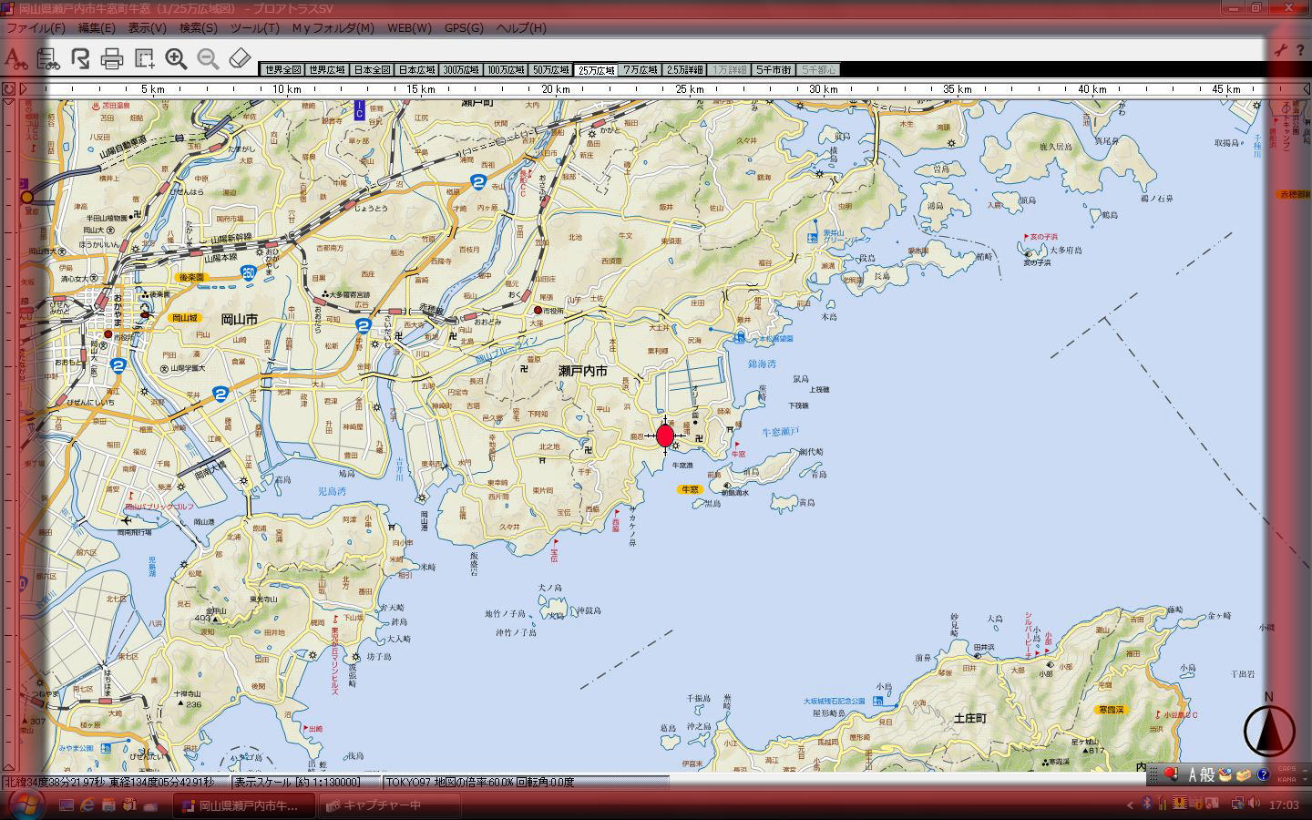The image size is (1312, 820).
Task: Click the area selection tool icon
Action: (x=144, y=59)
